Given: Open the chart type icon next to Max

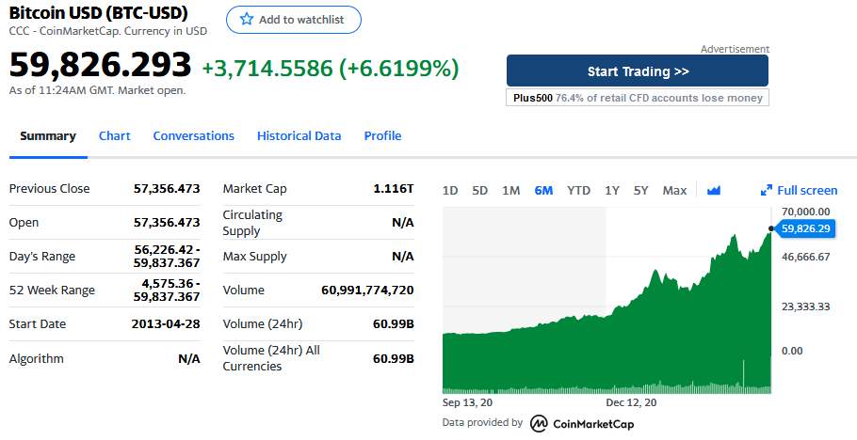Looking at the screenshot, I should point(713,190).
